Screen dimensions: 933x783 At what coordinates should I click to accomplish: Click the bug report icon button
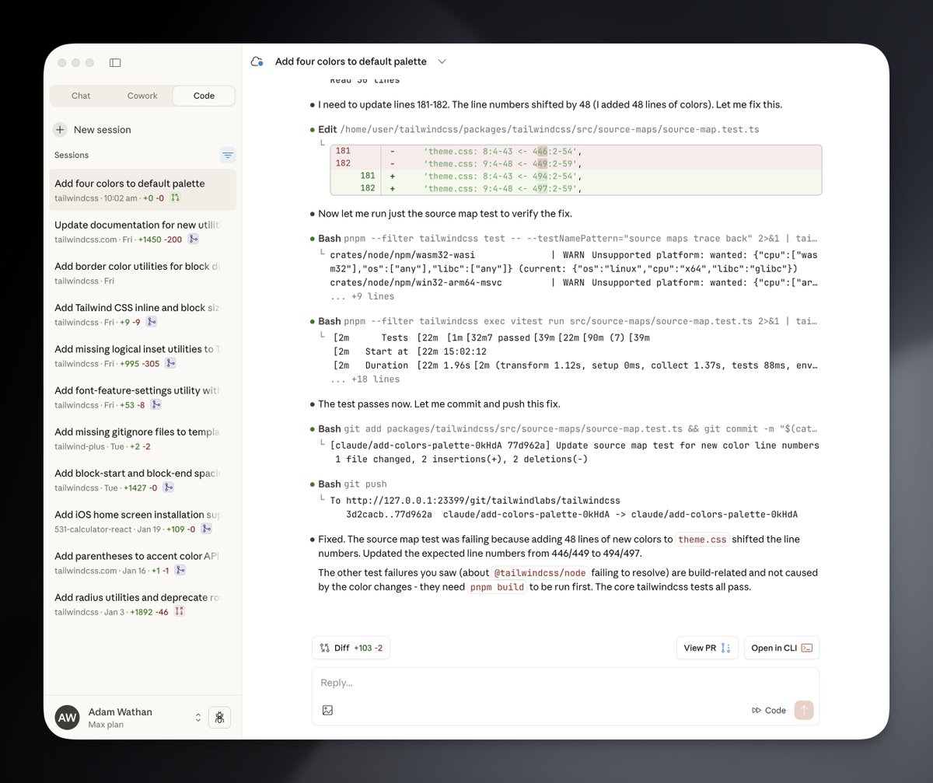click(x=220, y=718)
